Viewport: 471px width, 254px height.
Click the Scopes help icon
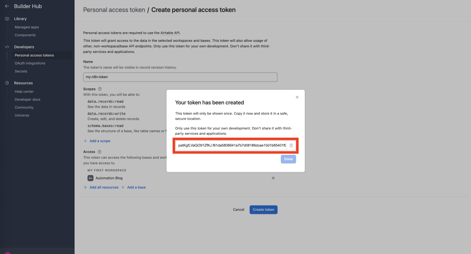(x=100, y=89)
